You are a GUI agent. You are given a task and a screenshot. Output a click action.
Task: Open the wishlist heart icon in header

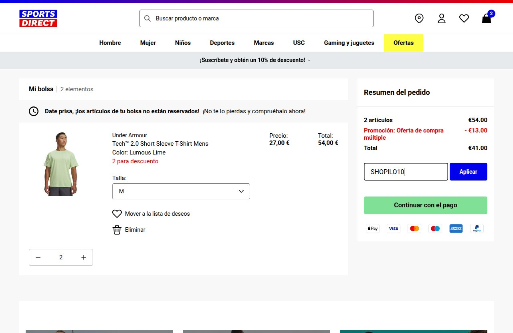tap(464, 18)
